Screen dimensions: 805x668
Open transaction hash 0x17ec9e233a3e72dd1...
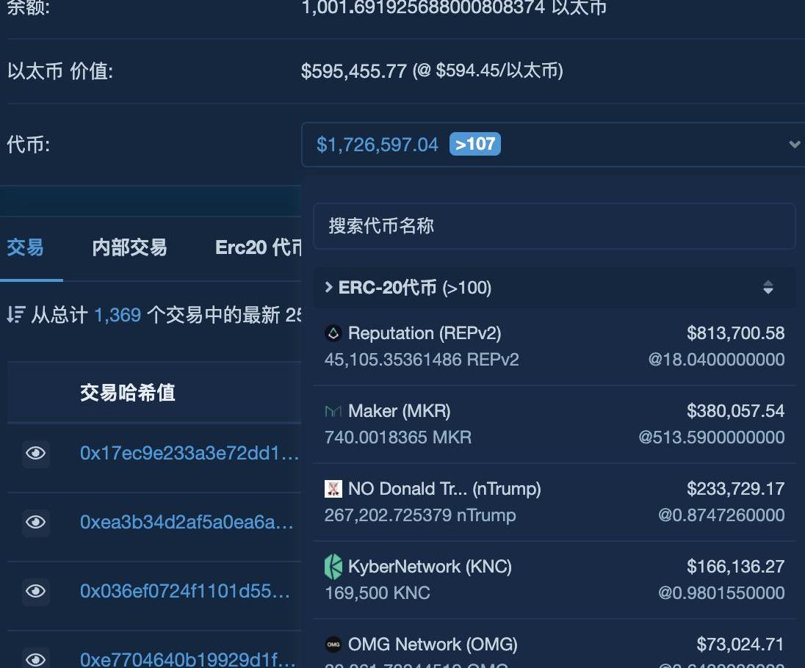tap(189, 453)
